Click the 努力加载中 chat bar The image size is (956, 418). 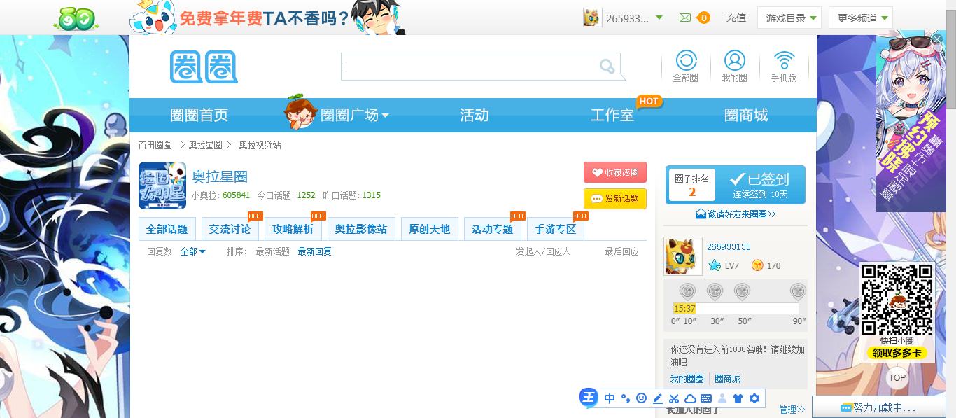[x=879, y=407]
